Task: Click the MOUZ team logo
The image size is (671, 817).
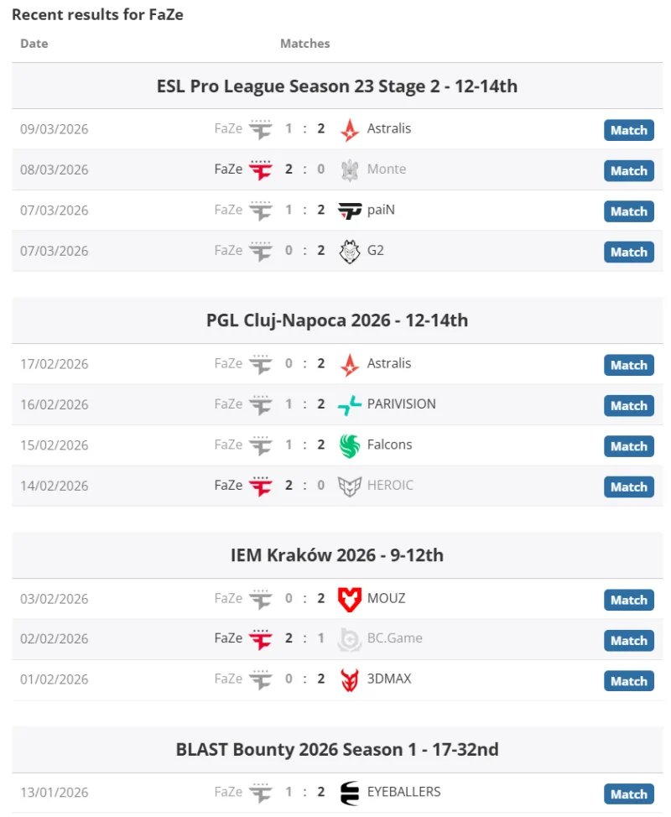Action: coord(349,599)
